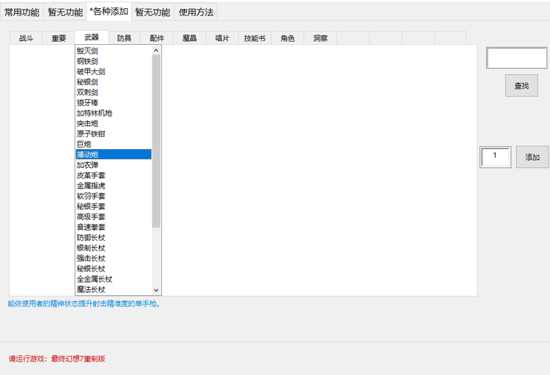Select the 秘银剑 list entry
The image size is (550, 375).
pos(114,81)
